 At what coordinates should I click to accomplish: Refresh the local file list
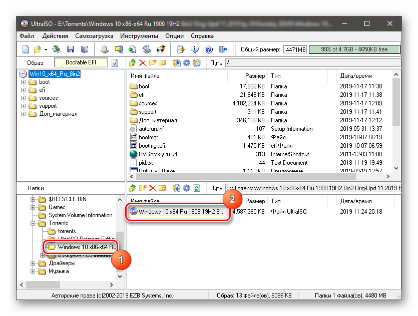pos(197,188)
